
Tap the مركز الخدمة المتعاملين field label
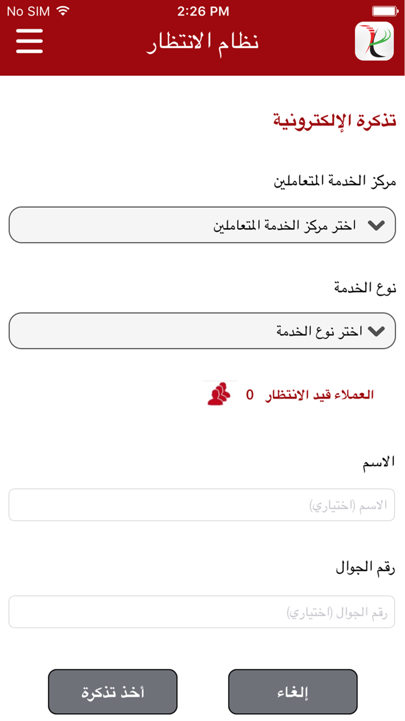coord(335,181)
